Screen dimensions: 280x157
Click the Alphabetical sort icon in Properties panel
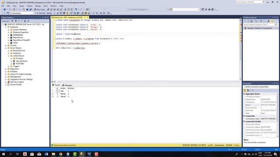[x=248, y=90]
